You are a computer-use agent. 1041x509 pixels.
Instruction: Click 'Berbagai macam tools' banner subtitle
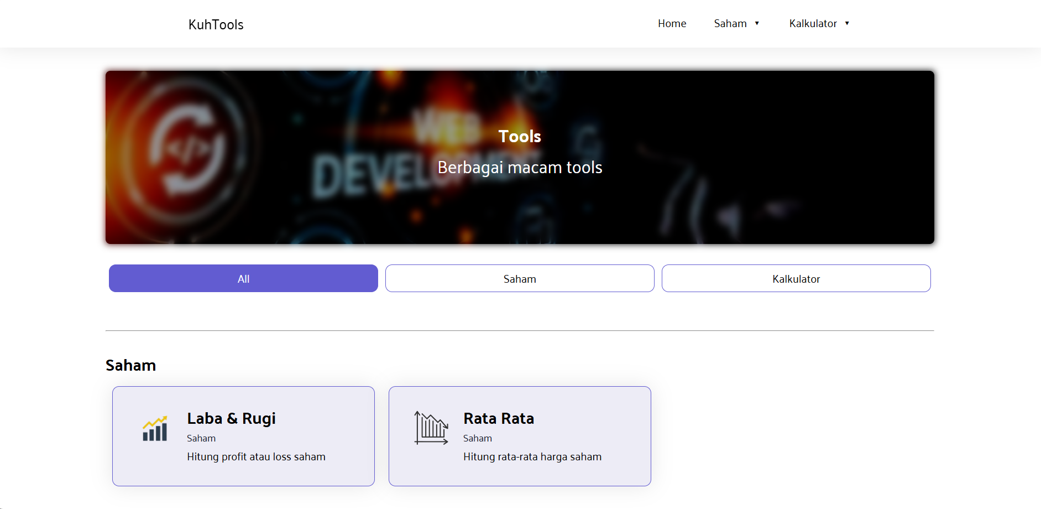[520, 167]
